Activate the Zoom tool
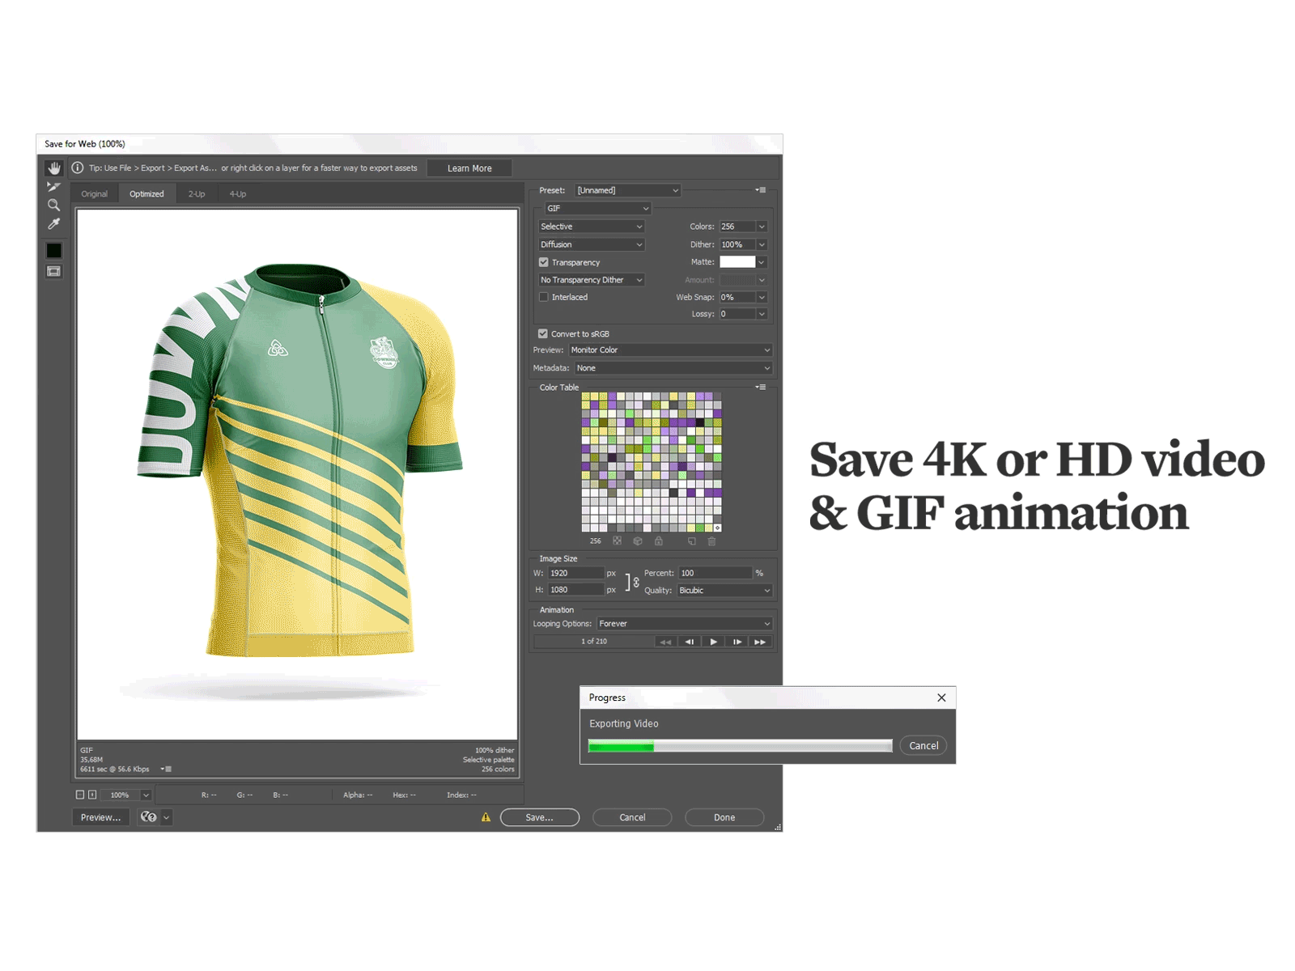 pyautogui.click(x=53, y=205)
